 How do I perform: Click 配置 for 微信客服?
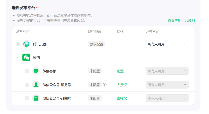(120, 71)
